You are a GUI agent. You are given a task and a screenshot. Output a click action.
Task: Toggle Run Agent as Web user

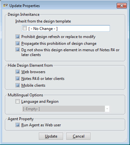pyautogui.click(x=17, y=125)
